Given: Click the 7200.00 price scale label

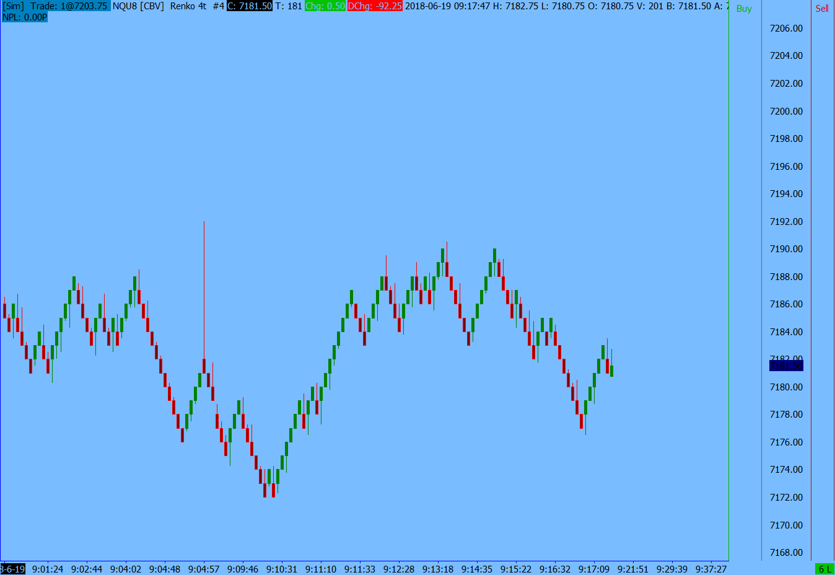Looking at the screenshot, I should (786, 112).
